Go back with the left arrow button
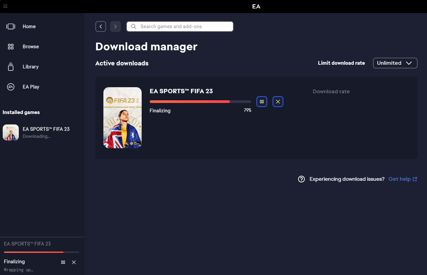This screenshot has width=427, height=275. pyautogui.click(x=101, y=26)
